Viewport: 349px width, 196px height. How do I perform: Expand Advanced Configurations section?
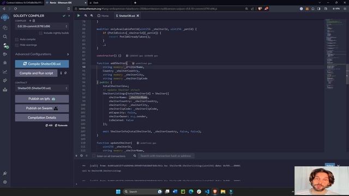[x=42, y=54]
